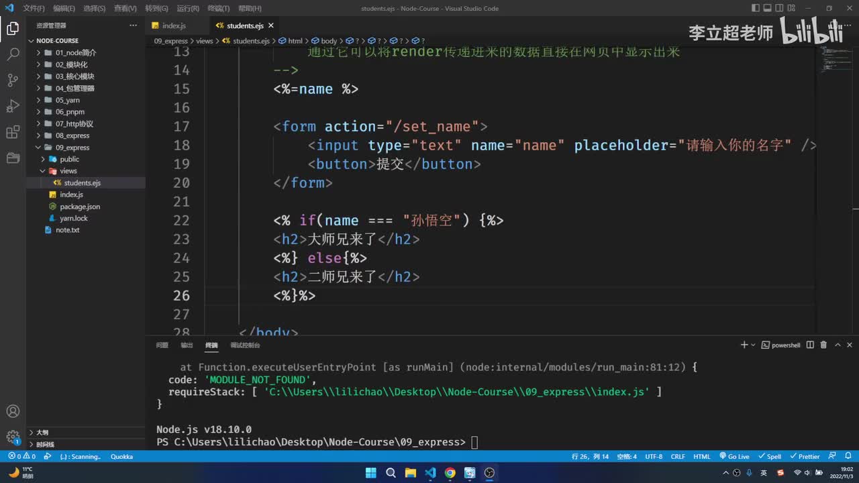Screen dimensions: 859x483
Task: Collapse the 09_express folder
Action: (86, 148)
